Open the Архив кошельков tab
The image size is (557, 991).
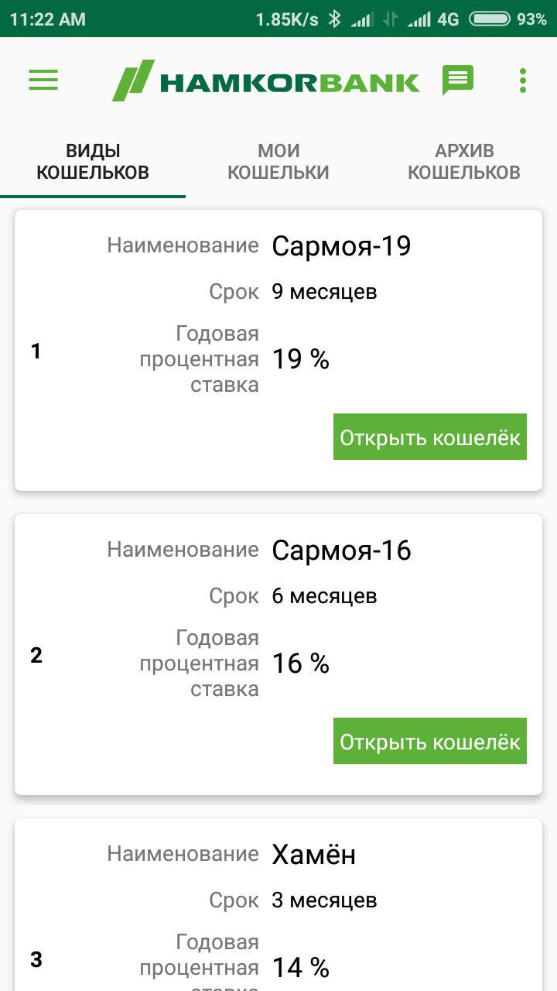click(464, 161)
